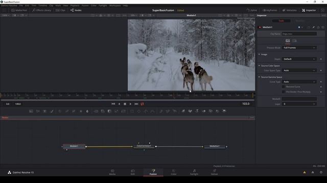Image resolution: width=327 pixels, height=183 pixels.
Task: Enable the Remove Curve checkbox
Action: pyautogui.click(x=283, y=87)
